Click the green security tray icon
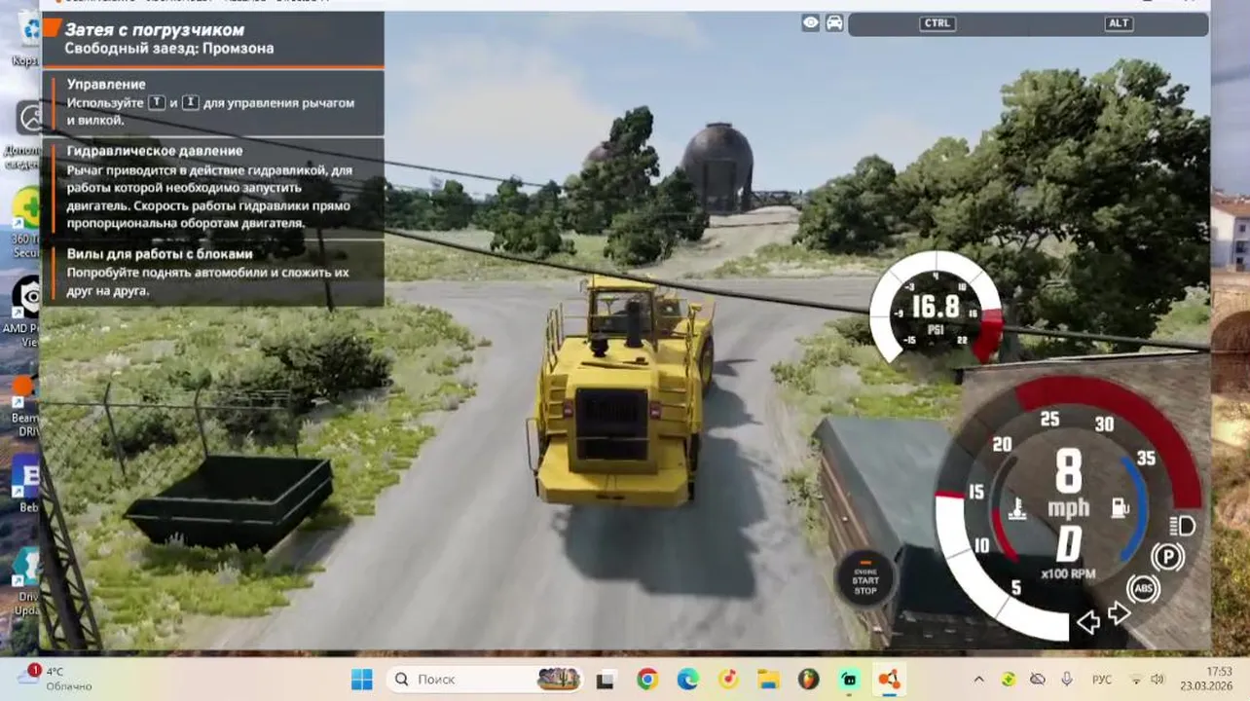1250x701 pixels. (x=1009, y=679)
